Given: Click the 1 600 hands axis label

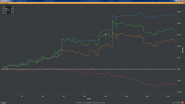Looking at the screenshot, I should (168, 96).
